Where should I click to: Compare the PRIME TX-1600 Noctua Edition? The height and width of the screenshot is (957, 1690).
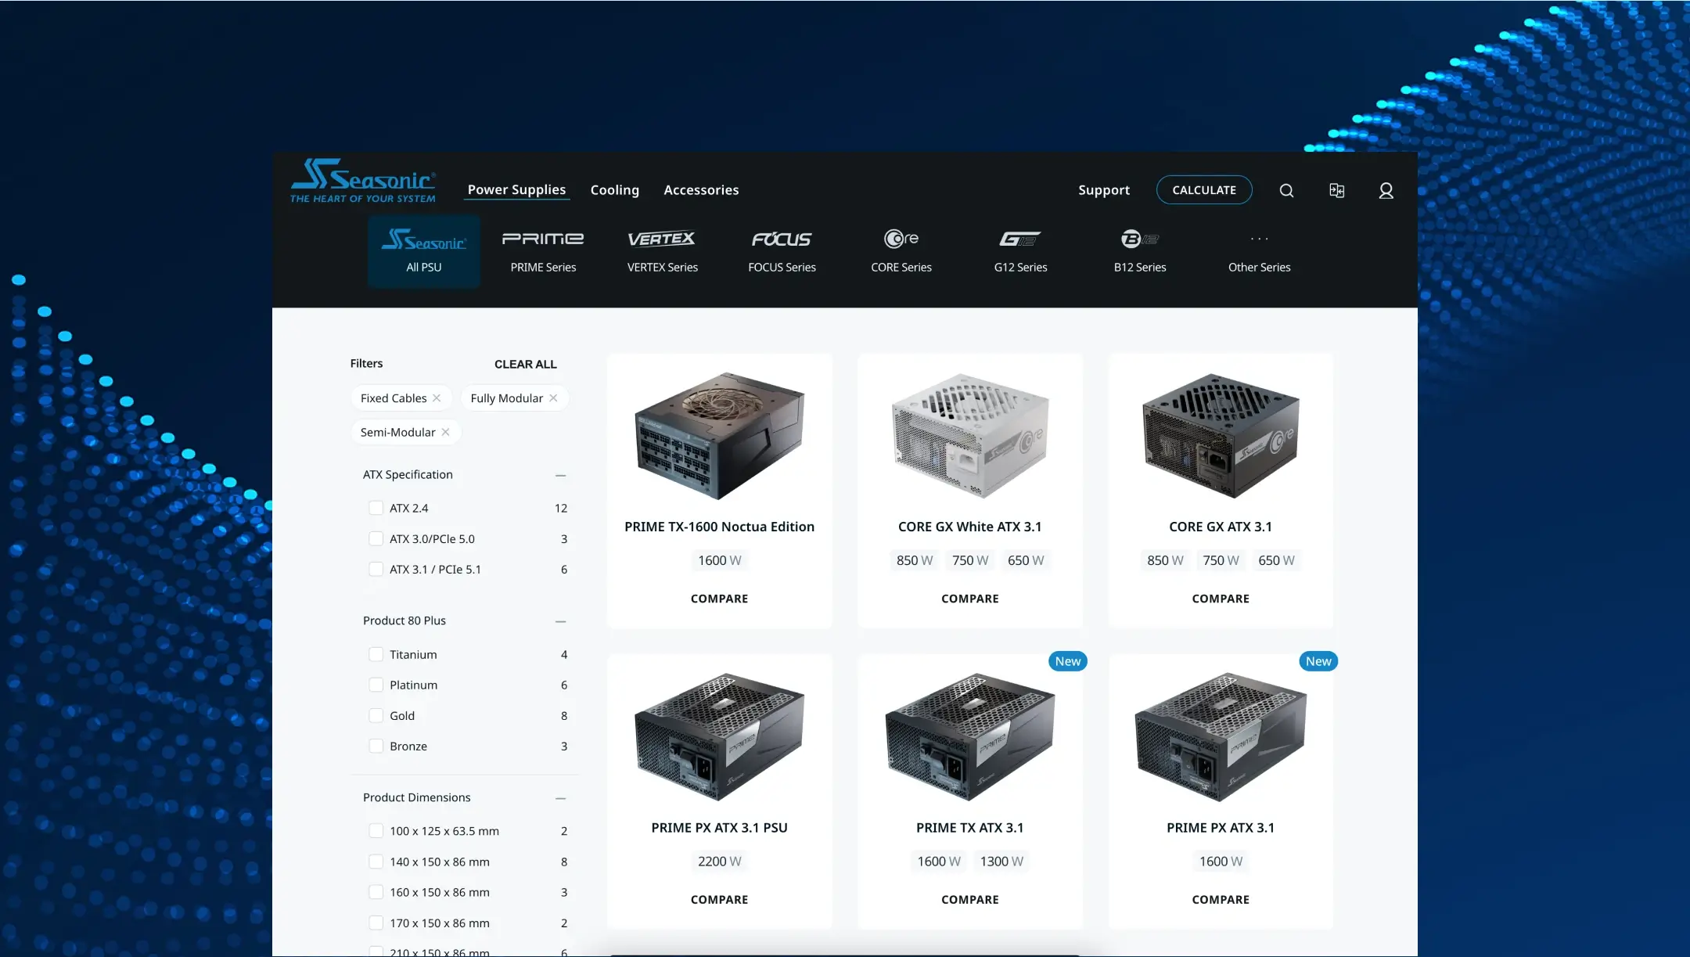click(x=719, y=599)
